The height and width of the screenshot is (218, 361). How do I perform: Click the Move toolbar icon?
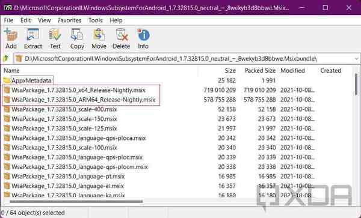click(x=99, y=35)
